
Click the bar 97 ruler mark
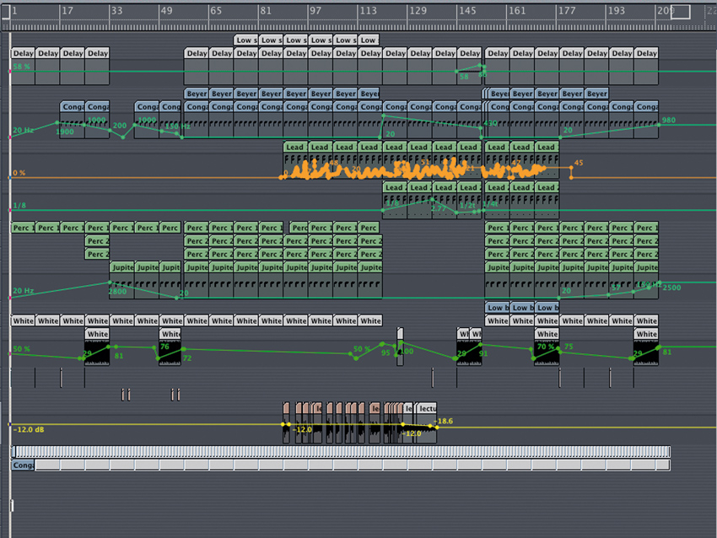pyautogui.click(x=315, y=10)
